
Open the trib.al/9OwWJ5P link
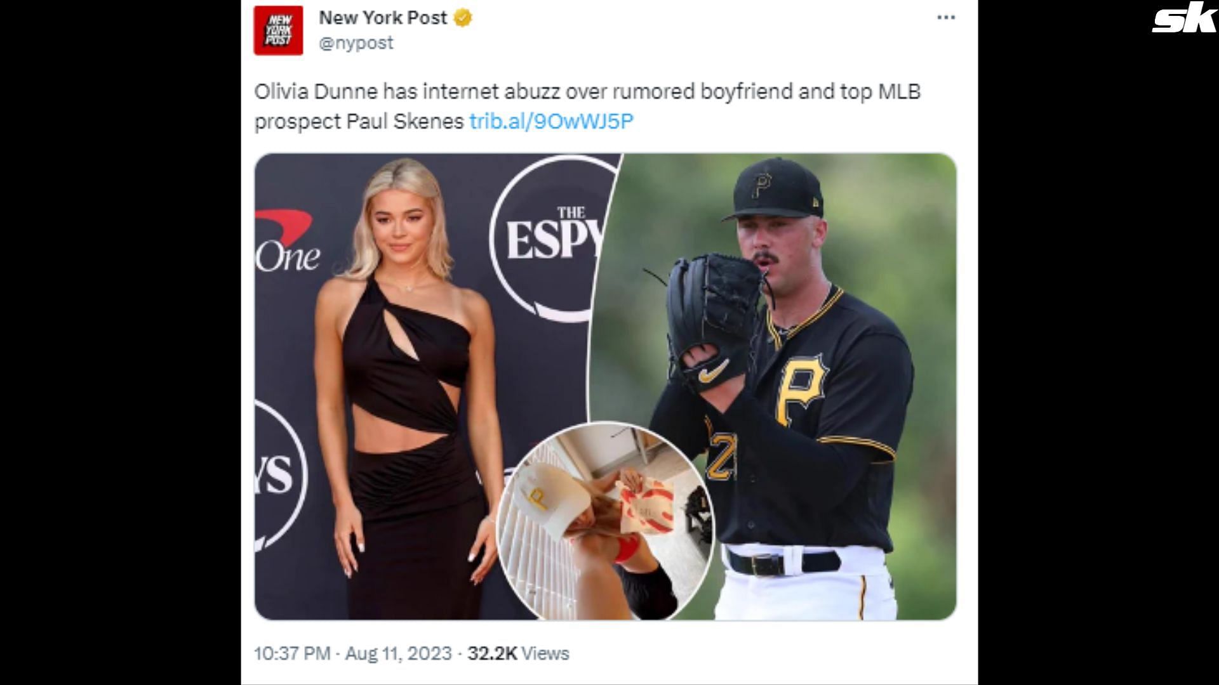[551, 121]
